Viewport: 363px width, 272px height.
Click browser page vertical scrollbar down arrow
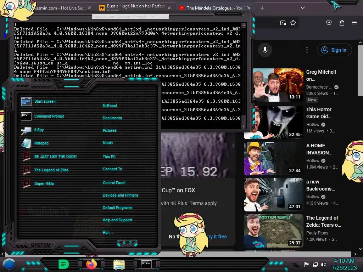(x=360, y=249)
